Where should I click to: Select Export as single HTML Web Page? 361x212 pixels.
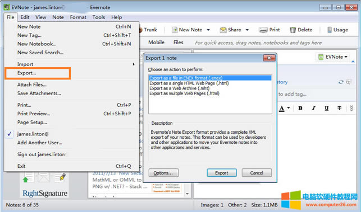pos(210,83)
